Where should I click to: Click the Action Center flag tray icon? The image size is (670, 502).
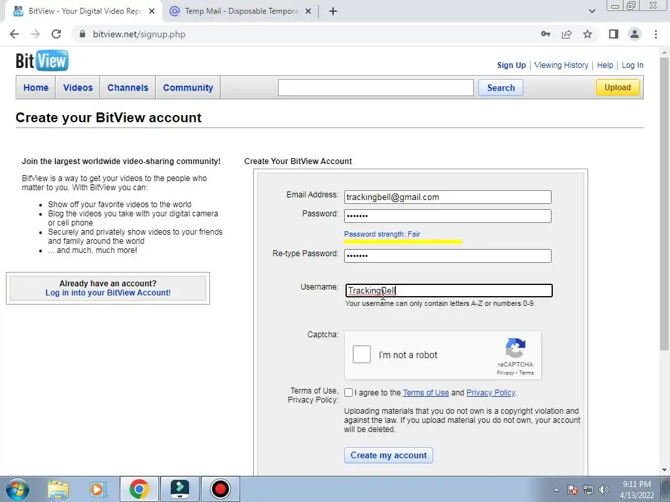click(x=573, y=490)
